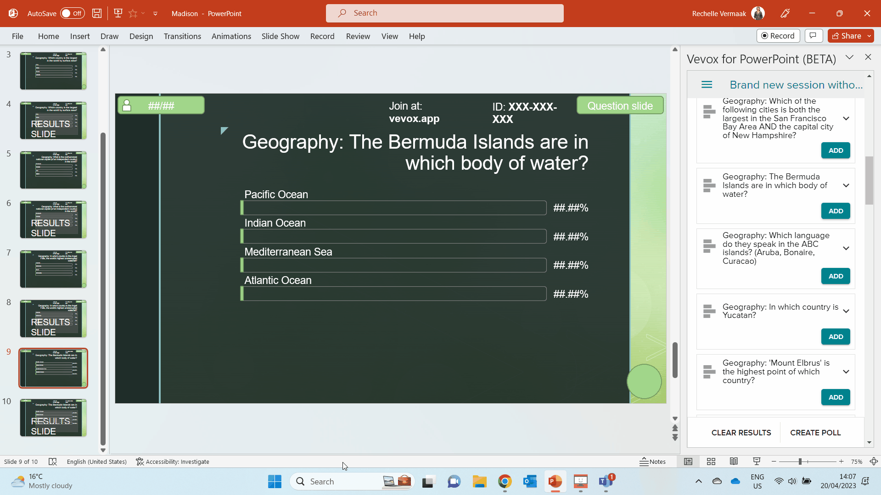Switch to Normal view icon
Screen dimensions: 881x495
pos(688,462)
